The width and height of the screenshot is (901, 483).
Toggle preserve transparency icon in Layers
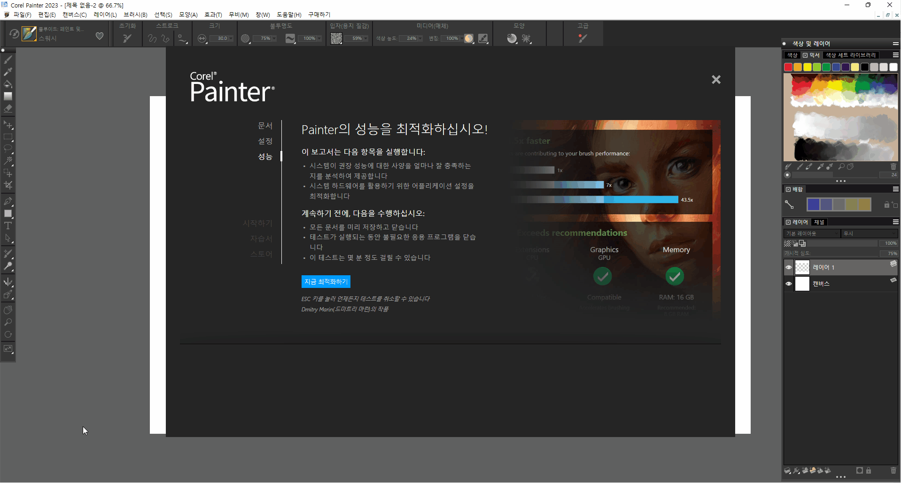[788, 243]
